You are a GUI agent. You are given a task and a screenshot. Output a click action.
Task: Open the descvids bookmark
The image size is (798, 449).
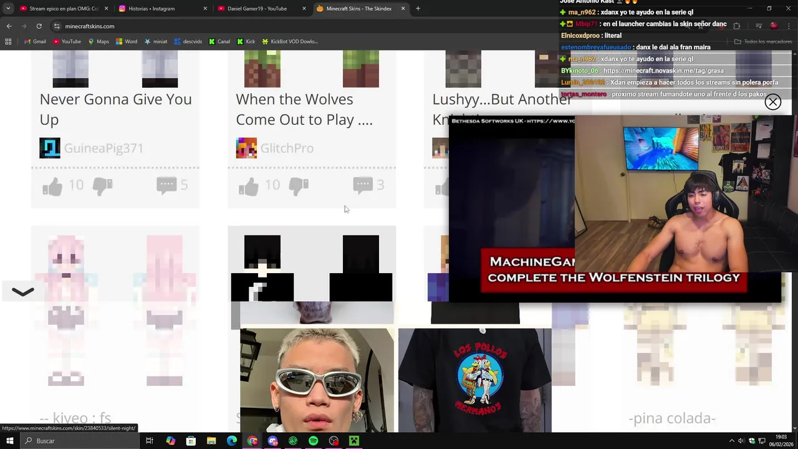pos(188,42)
